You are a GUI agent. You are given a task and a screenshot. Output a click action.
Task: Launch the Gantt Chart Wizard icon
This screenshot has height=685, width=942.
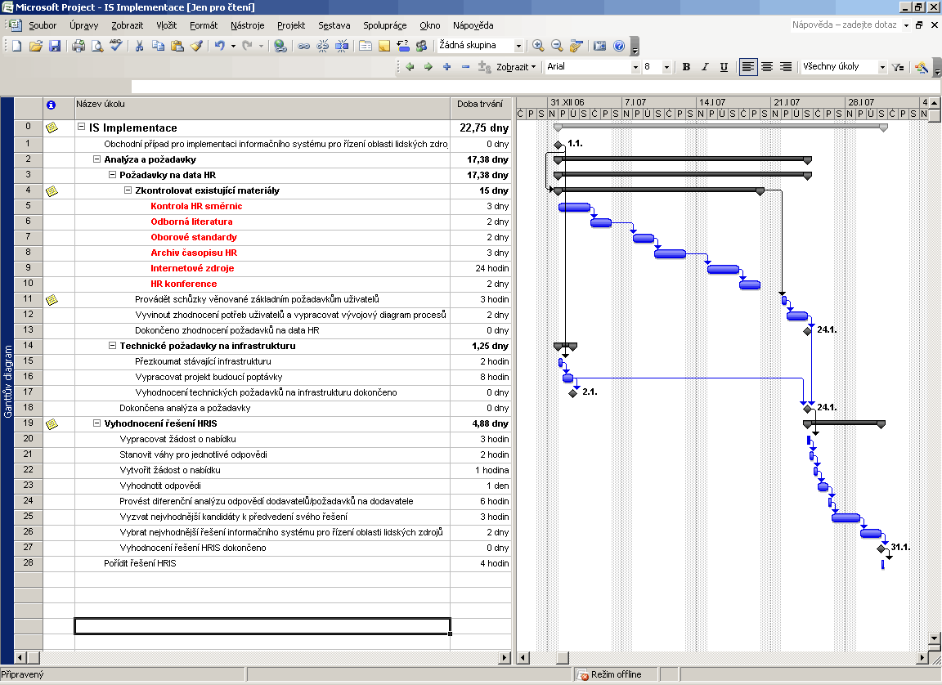point(921,67)
